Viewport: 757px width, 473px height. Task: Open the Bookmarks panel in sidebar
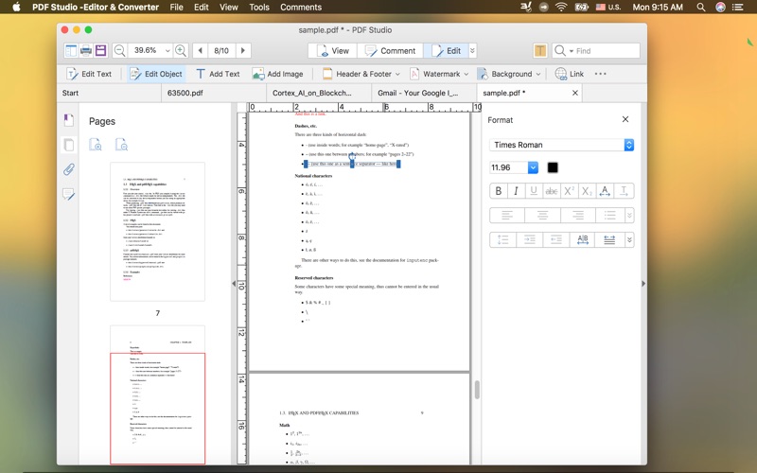tap(68, 120)
